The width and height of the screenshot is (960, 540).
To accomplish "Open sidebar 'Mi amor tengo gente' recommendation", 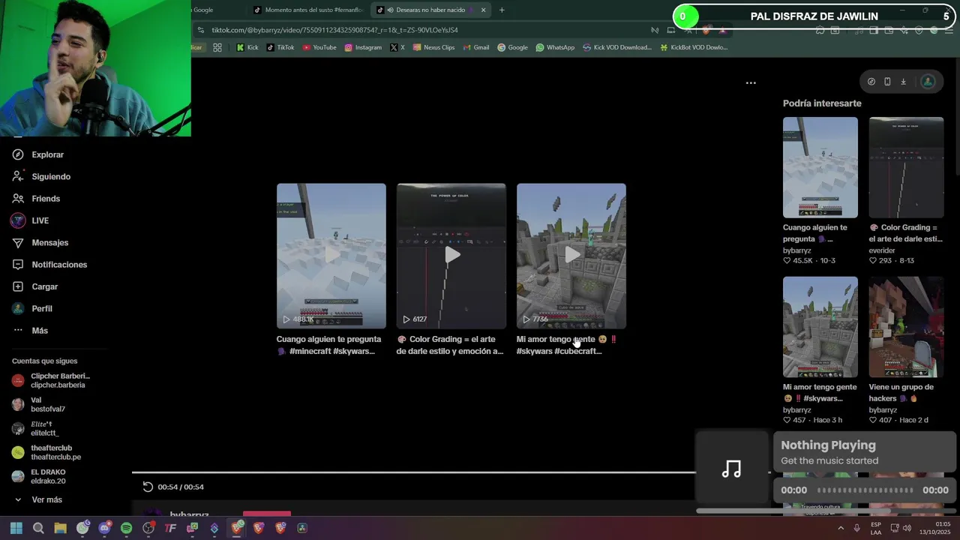I will (820, 327).
